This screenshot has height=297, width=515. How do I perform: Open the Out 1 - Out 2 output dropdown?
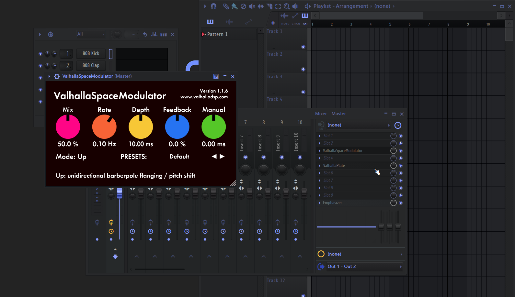point(365,267)
